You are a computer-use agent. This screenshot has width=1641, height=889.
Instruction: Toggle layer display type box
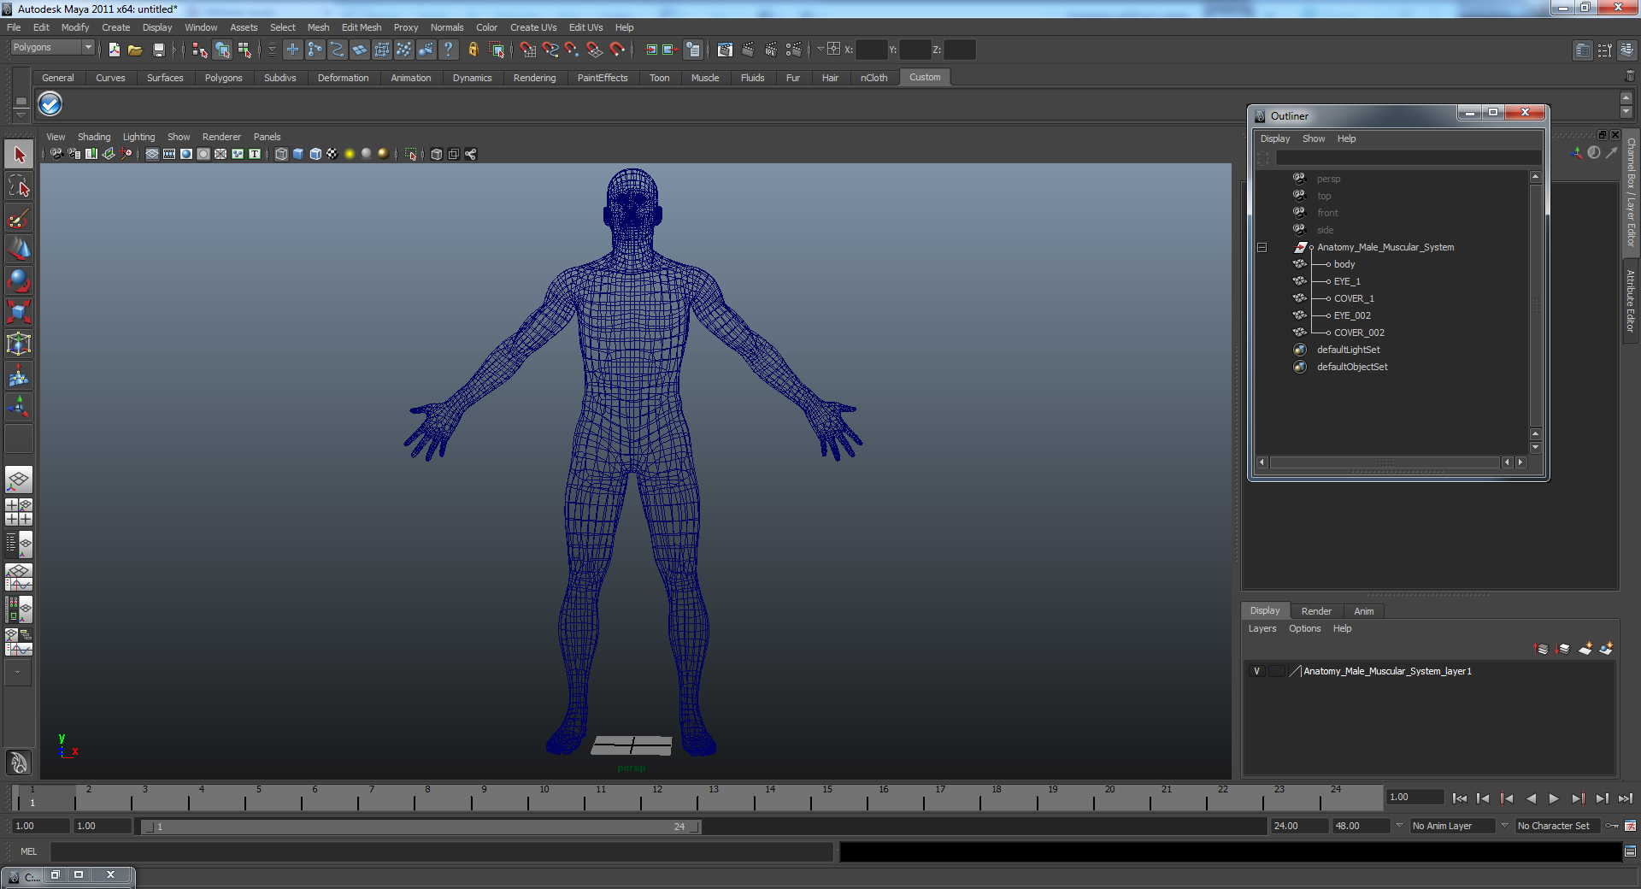click(1277, 671)
